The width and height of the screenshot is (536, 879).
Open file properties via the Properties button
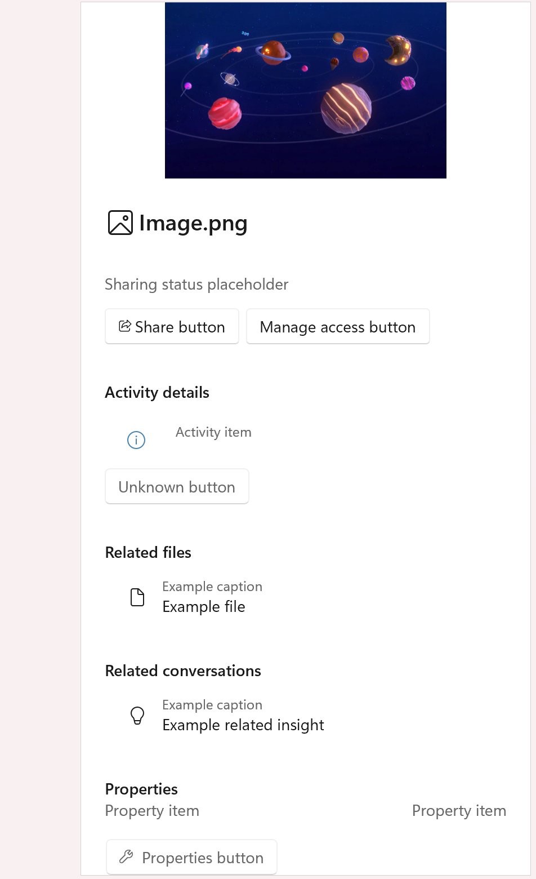pos(191,856)
